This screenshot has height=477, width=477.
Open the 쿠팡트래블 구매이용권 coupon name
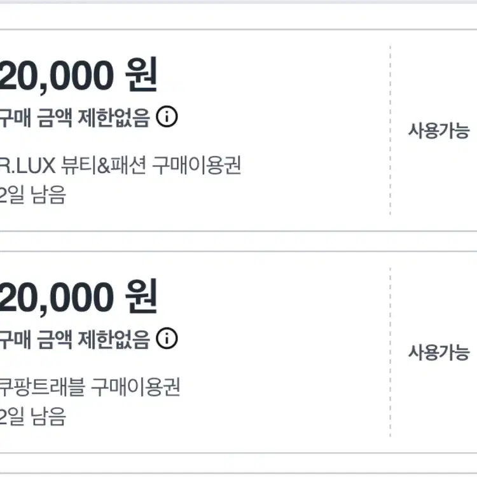(x=90, y=386)
